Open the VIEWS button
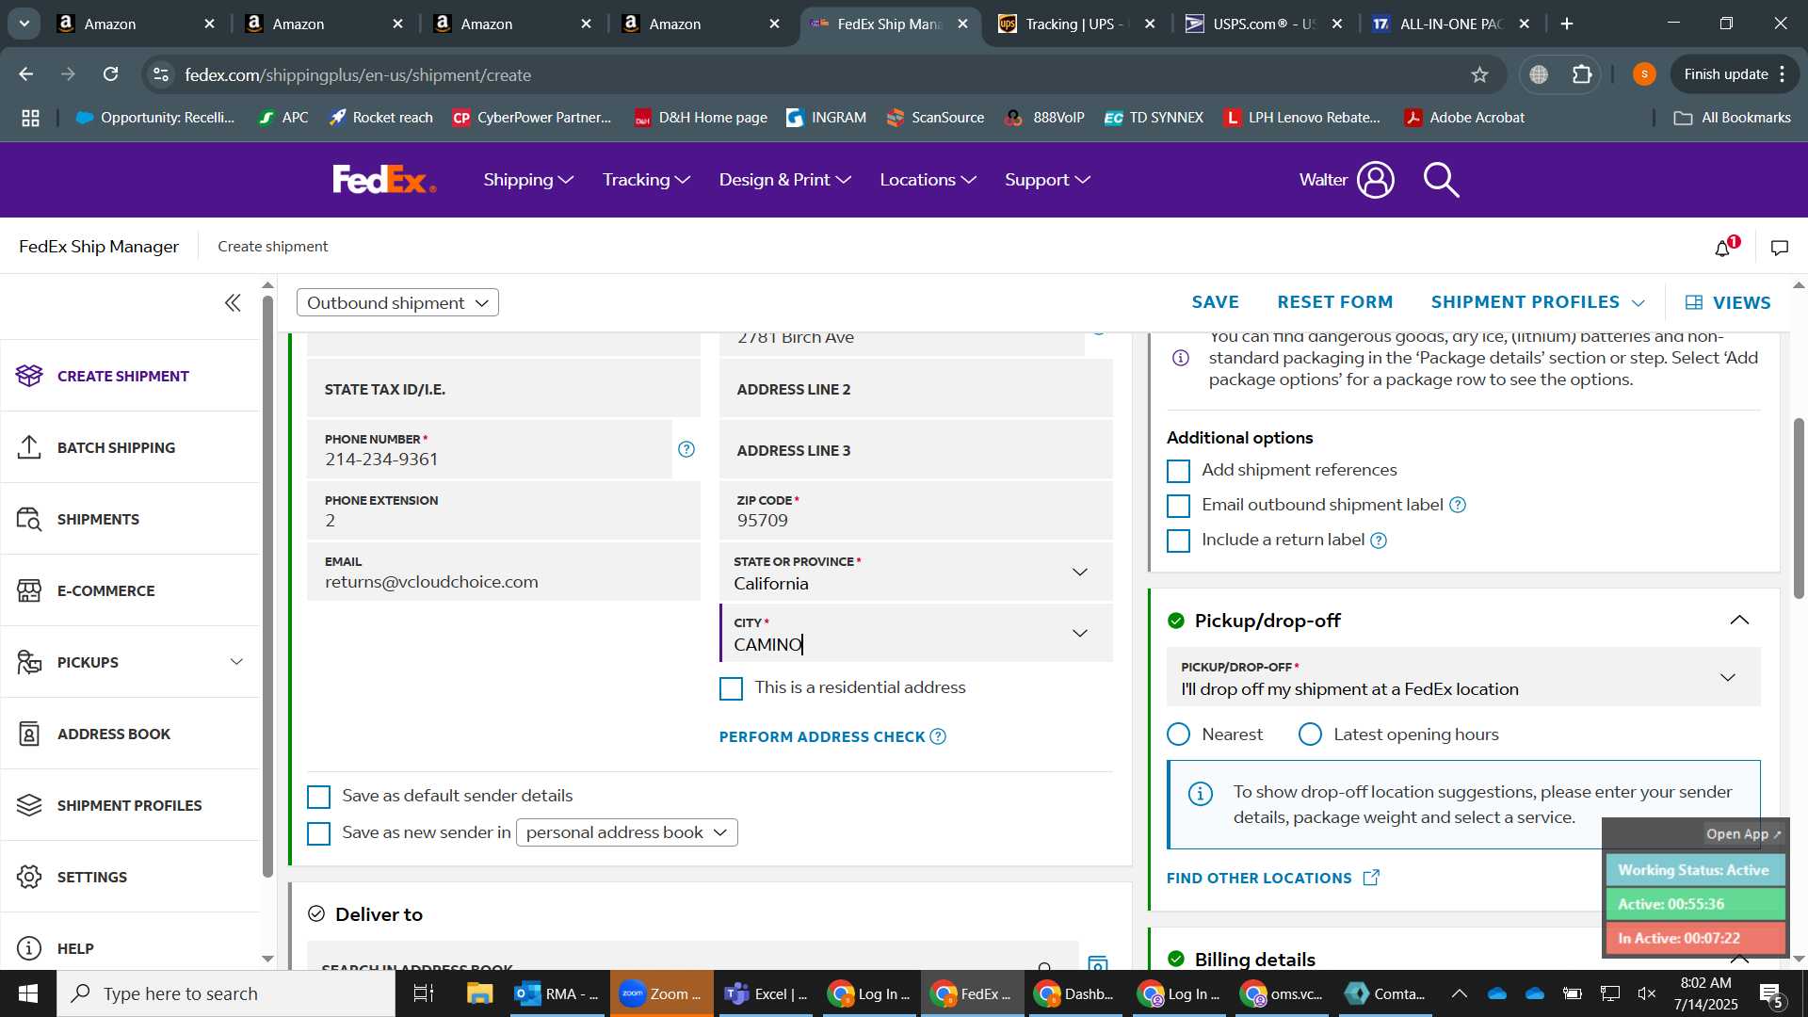The image size is (1808, 1017). point(1728,302)
